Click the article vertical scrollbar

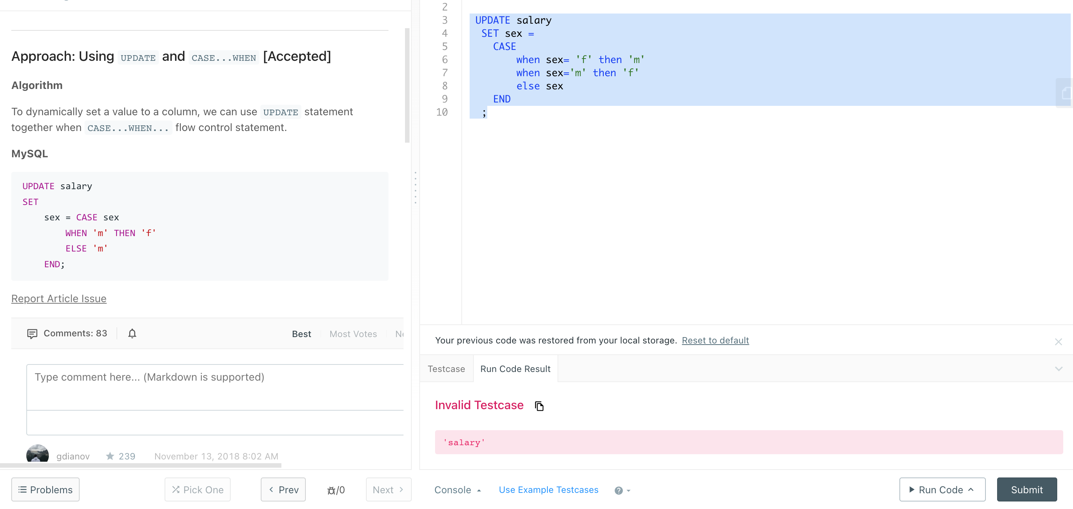coord(407,85)
